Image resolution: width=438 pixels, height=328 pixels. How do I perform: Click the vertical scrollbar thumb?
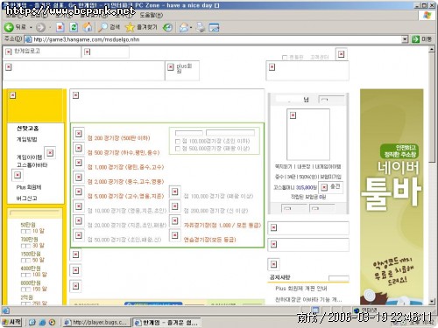432,108
